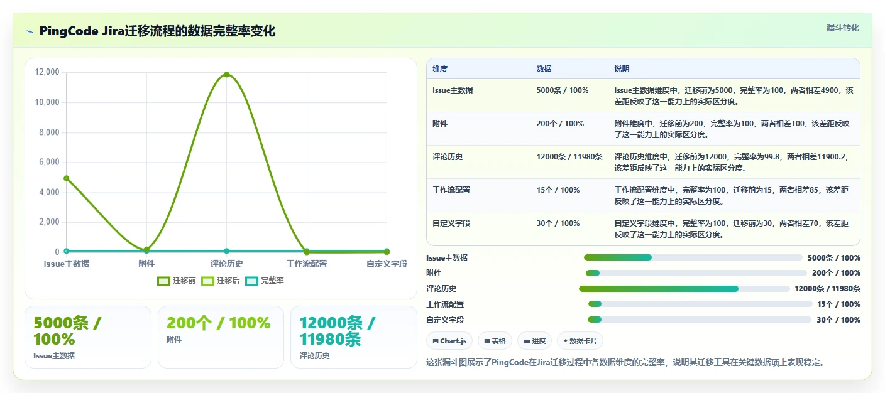Click the 评论历史 peak data point on chart

pyautogui.click(x=227, y=75)
